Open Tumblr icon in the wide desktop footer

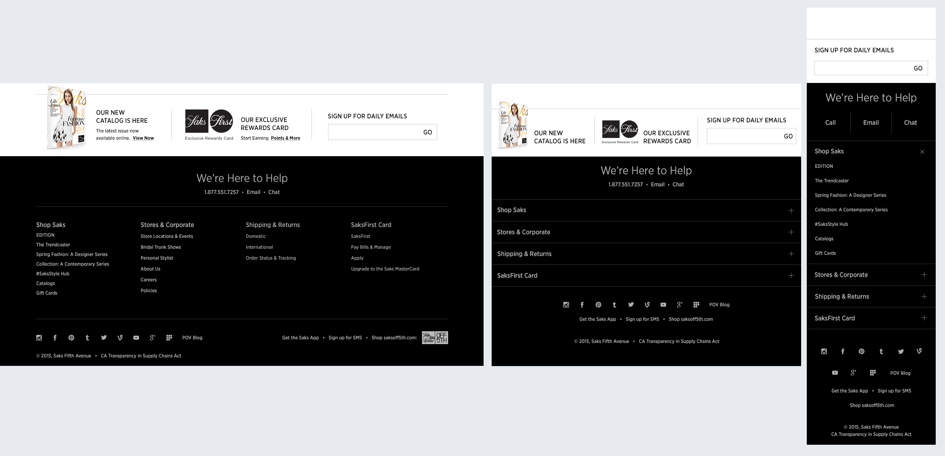pos(87,338)
